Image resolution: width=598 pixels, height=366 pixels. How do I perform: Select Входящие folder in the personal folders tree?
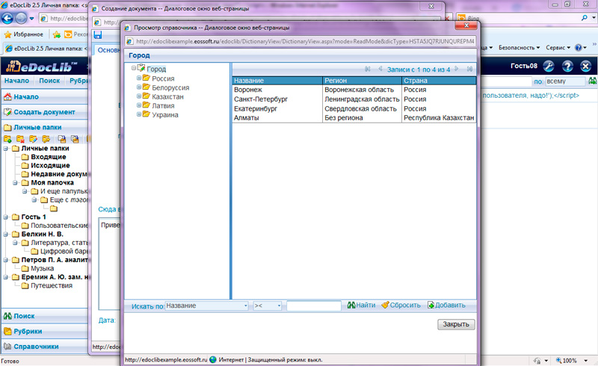tap(49, 157)
